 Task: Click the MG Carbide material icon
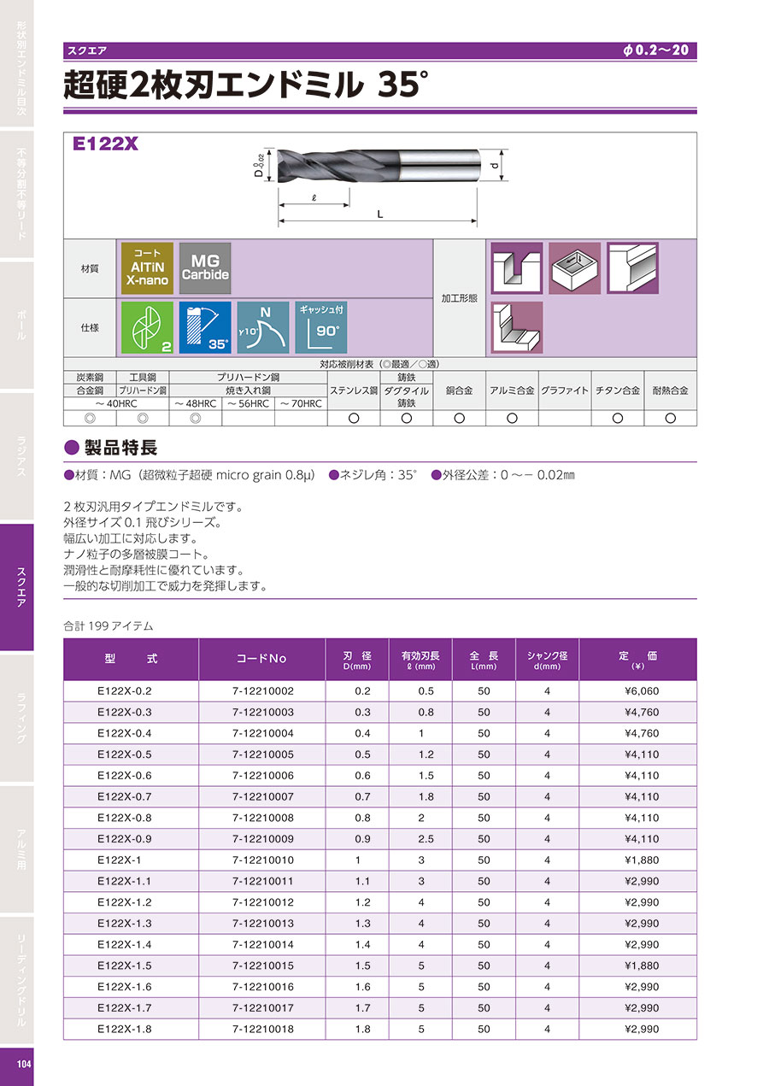click(x=205, y=268)
